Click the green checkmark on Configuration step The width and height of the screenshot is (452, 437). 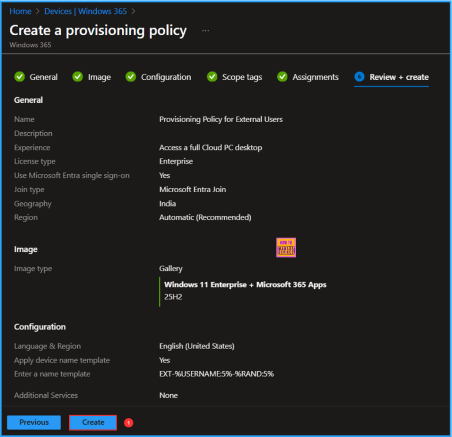point(131,77)
